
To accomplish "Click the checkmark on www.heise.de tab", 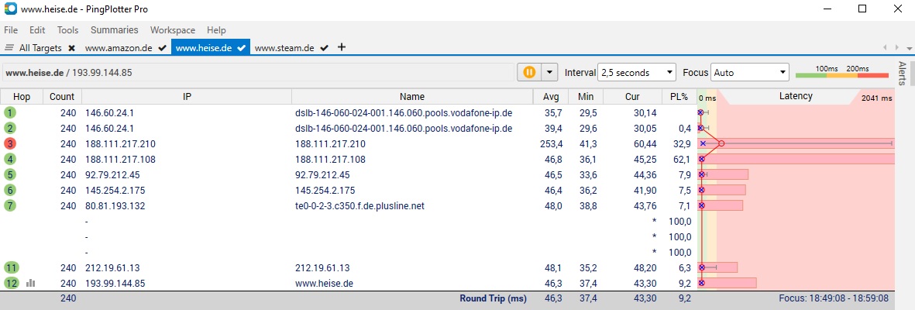I will point(241,48).
